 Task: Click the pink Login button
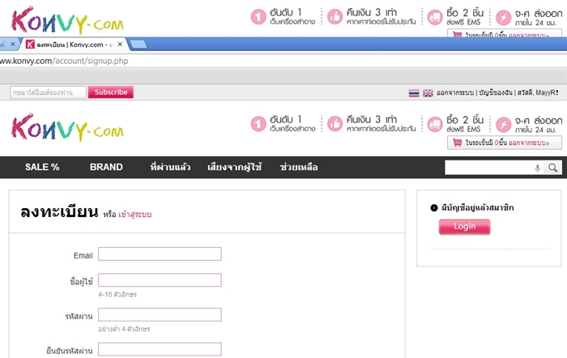pyautogui.click(x=464, y=227)
